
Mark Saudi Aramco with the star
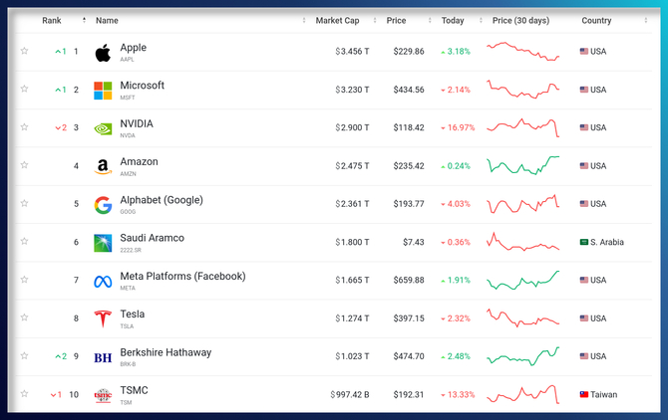click(x=24, y=241)
